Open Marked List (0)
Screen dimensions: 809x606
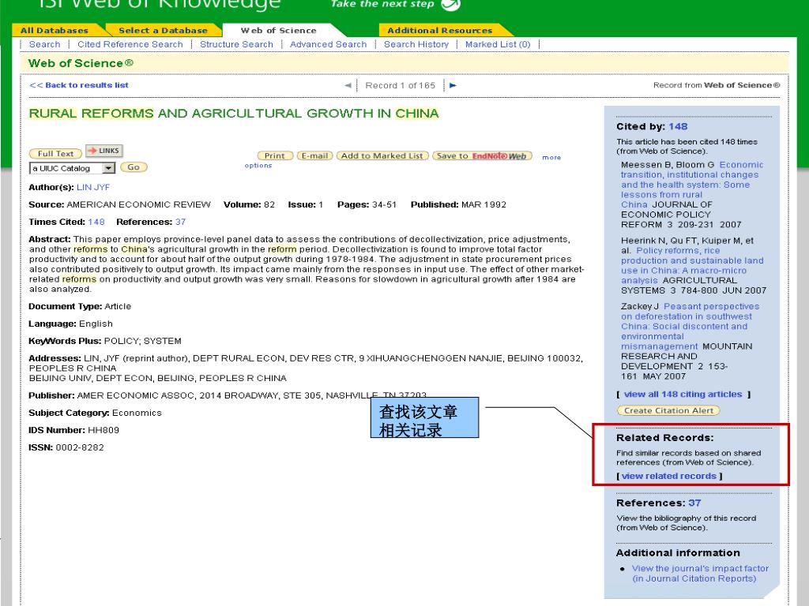pyautogui.click(x=498, y=44)
